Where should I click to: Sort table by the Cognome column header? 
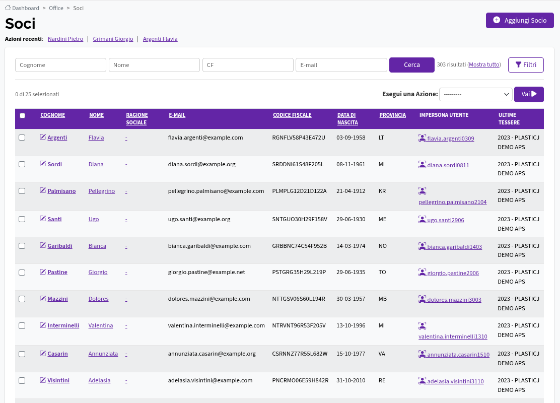click(x=52, y=115)
